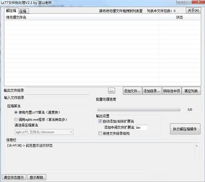Switch to the 解压缩 tab
The width and height of the screenshot is (205, 182).
coord(11,11)
